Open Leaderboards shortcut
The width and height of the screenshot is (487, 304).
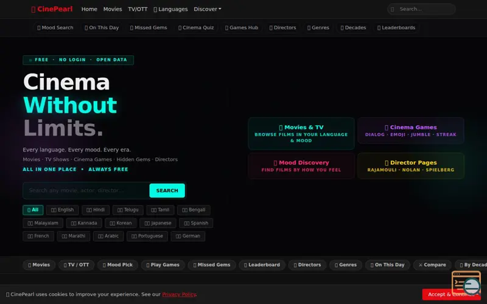[396, 27]
